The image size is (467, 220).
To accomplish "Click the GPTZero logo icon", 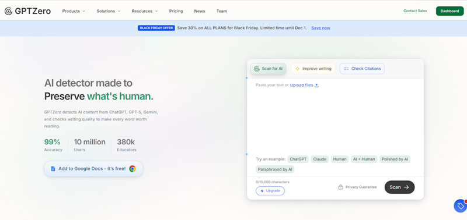I will [8, 11].
